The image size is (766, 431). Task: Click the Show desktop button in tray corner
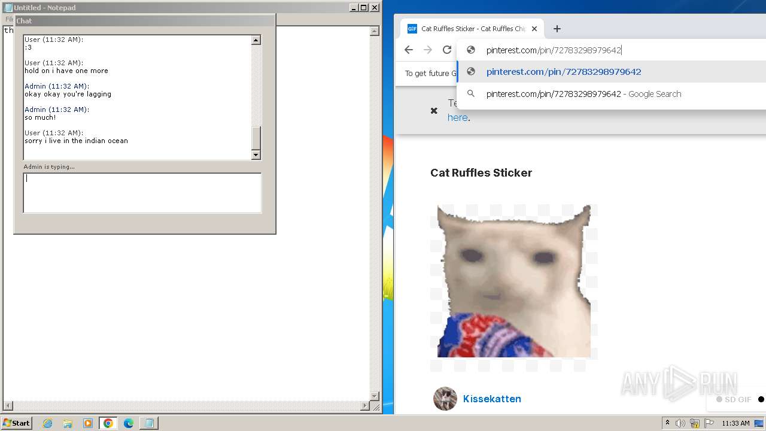pos(759,423)
